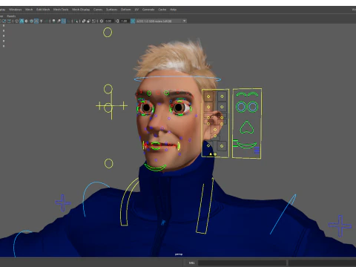356x267 pixels.
Task: Click the 1.00 gamma value field
Action: (125, 21)
